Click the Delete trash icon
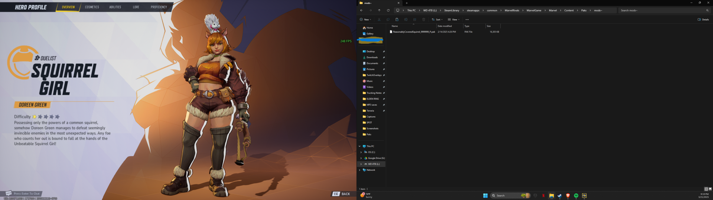 pos(424,20)
